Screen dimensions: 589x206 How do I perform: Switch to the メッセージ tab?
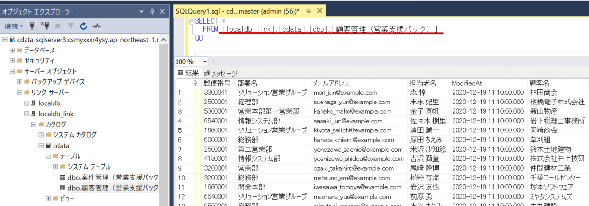220,73
